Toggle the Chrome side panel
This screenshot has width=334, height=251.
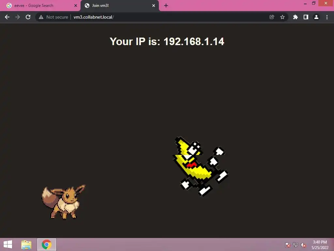(306, 17)
